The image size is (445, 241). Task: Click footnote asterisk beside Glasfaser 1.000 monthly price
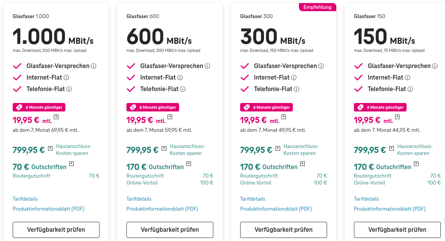tap(56, 117)
